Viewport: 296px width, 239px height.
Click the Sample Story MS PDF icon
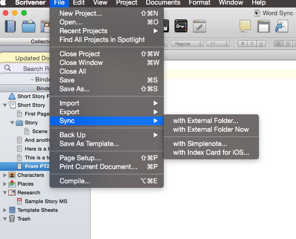(19, 201)
